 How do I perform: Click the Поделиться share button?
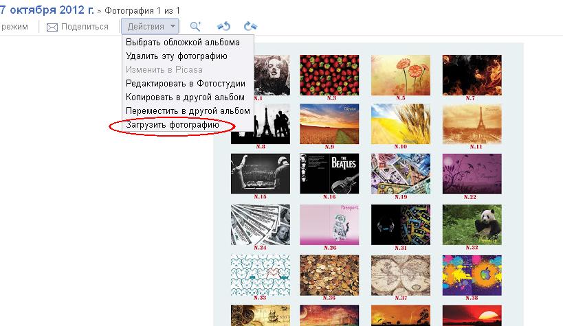[x=77, y=27]
